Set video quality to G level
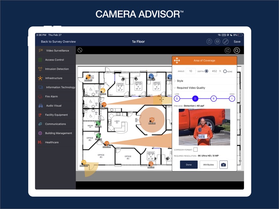279x209 pixels. tap(177, 99)
